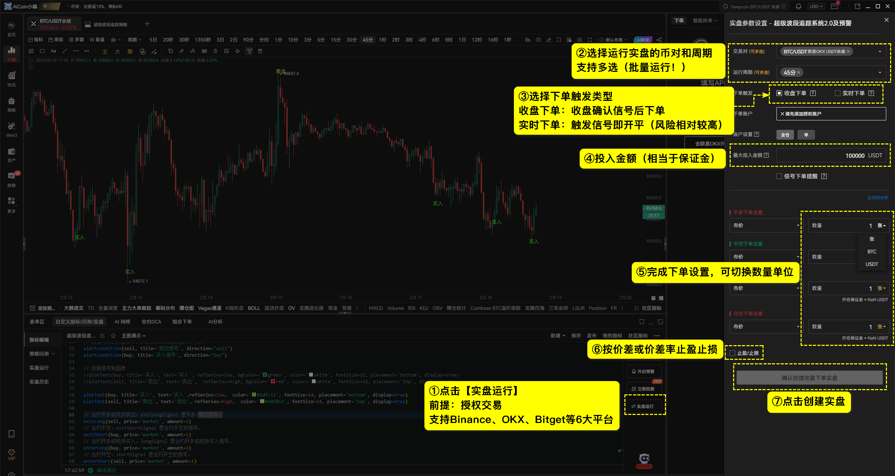Choose USDT in the unit dropdown list
895x476 pixels.
click(872, 264)
